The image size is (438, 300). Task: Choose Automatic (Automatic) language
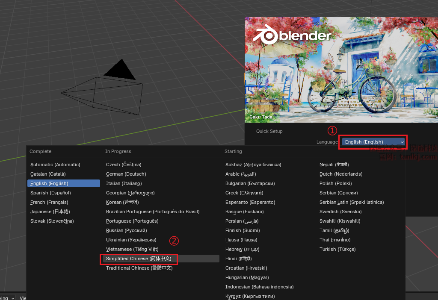pyautogui.click(x=55, y=165)
